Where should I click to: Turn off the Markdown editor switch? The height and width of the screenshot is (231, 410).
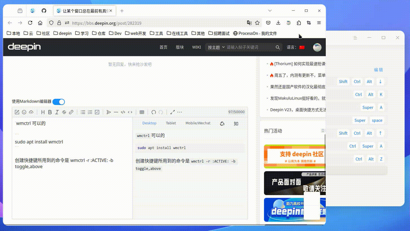[x=59, y=102]
